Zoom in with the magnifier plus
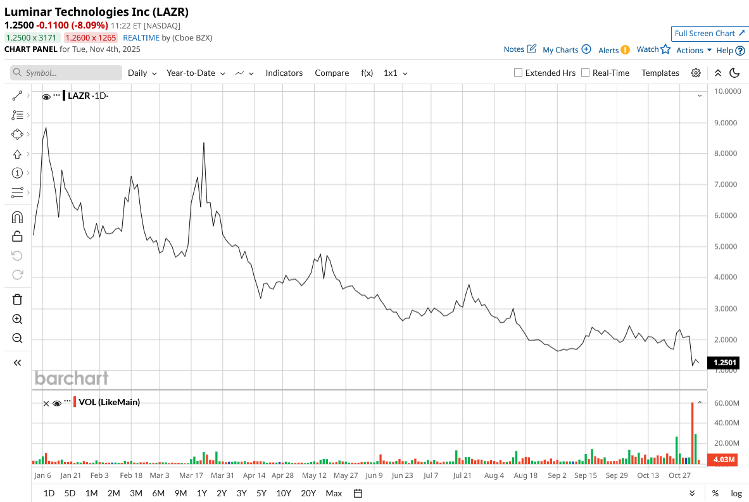Screen dimensions: 749x502 pos(17,319)
